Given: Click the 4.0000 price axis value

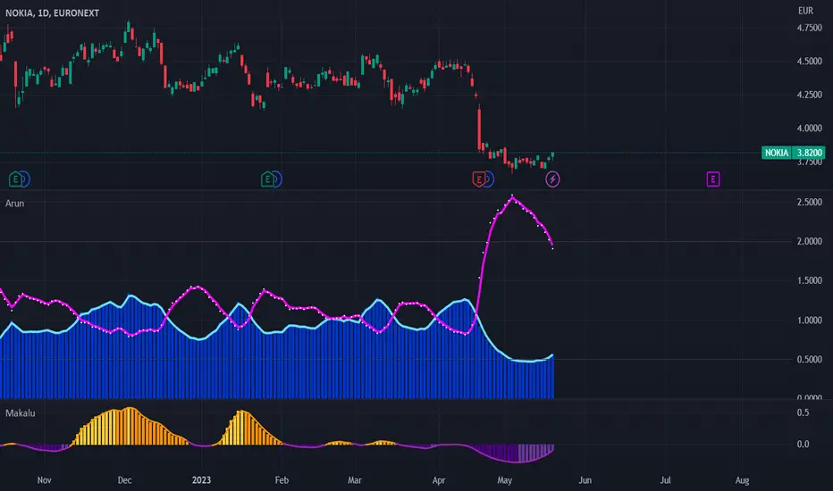Looking at the screenshot, I should [x=809, y=129].
